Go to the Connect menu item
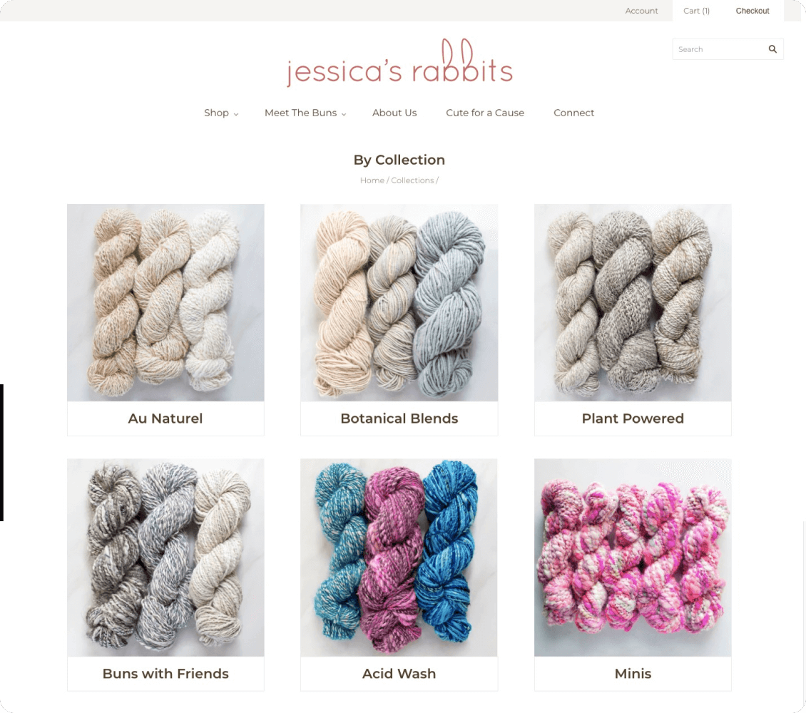This screenshot has height=713, width=806. (573, 113)
